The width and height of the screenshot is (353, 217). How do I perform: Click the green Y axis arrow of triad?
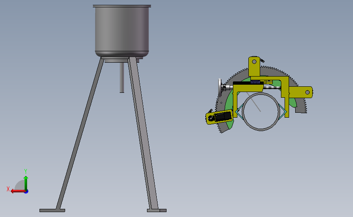coord(26,183)
